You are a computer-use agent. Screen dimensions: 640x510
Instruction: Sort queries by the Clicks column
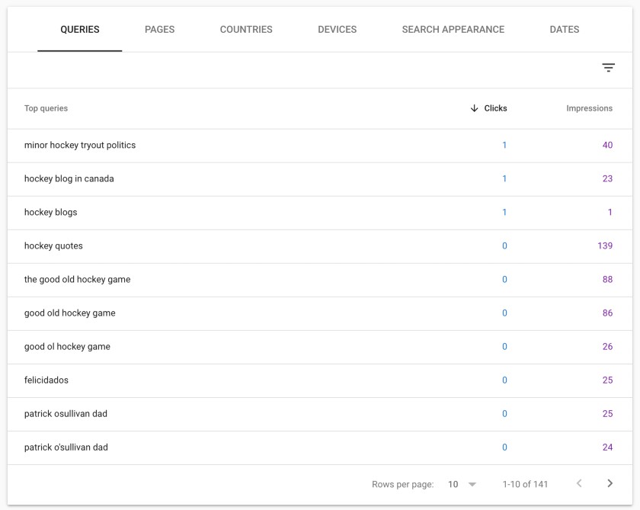[x=495, y=108]
